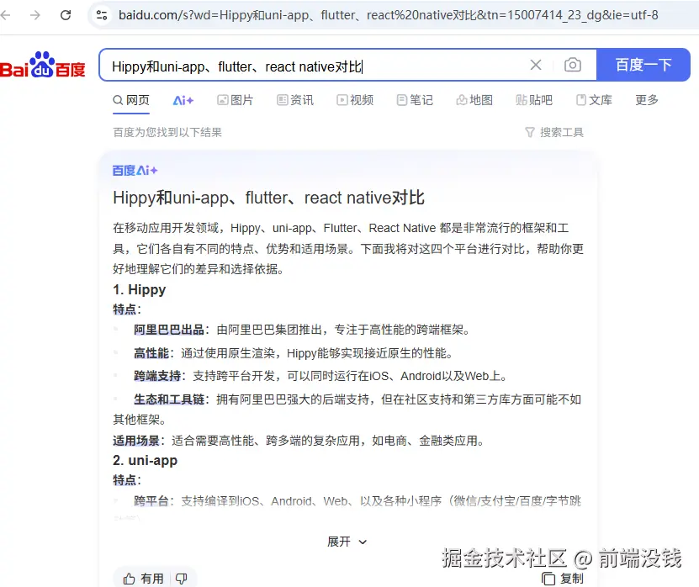Focus the browser address bar URL
This screenshot has height=587, width=699.
coord(388,15)
